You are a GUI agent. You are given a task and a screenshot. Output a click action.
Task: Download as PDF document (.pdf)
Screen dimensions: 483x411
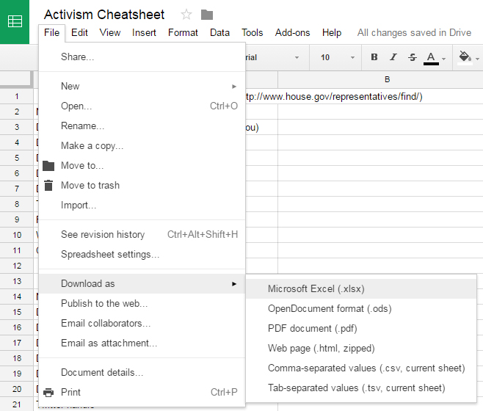click(312, 328)
